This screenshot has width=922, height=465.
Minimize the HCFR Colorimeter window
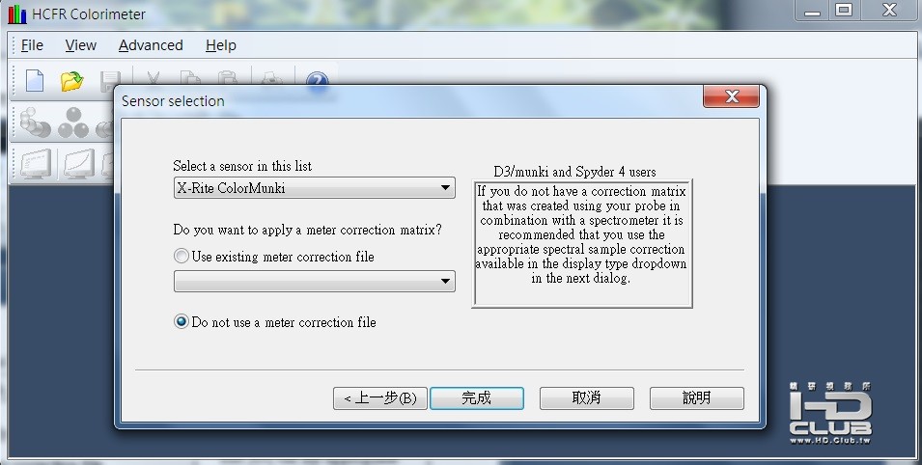coord(811,11)
